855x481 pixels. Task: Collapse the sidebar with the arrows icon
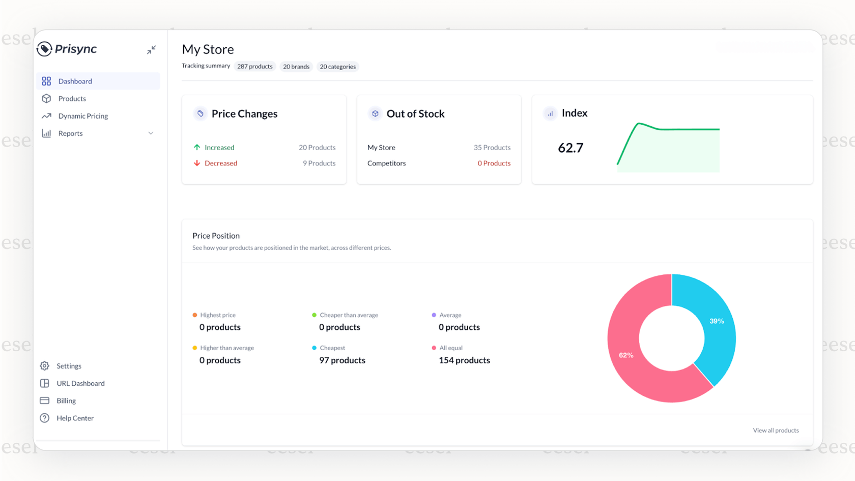point(151,49)
